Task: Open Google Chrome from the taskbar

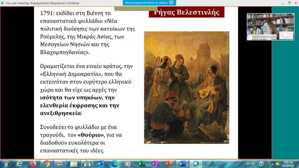Action: [46, 164]
